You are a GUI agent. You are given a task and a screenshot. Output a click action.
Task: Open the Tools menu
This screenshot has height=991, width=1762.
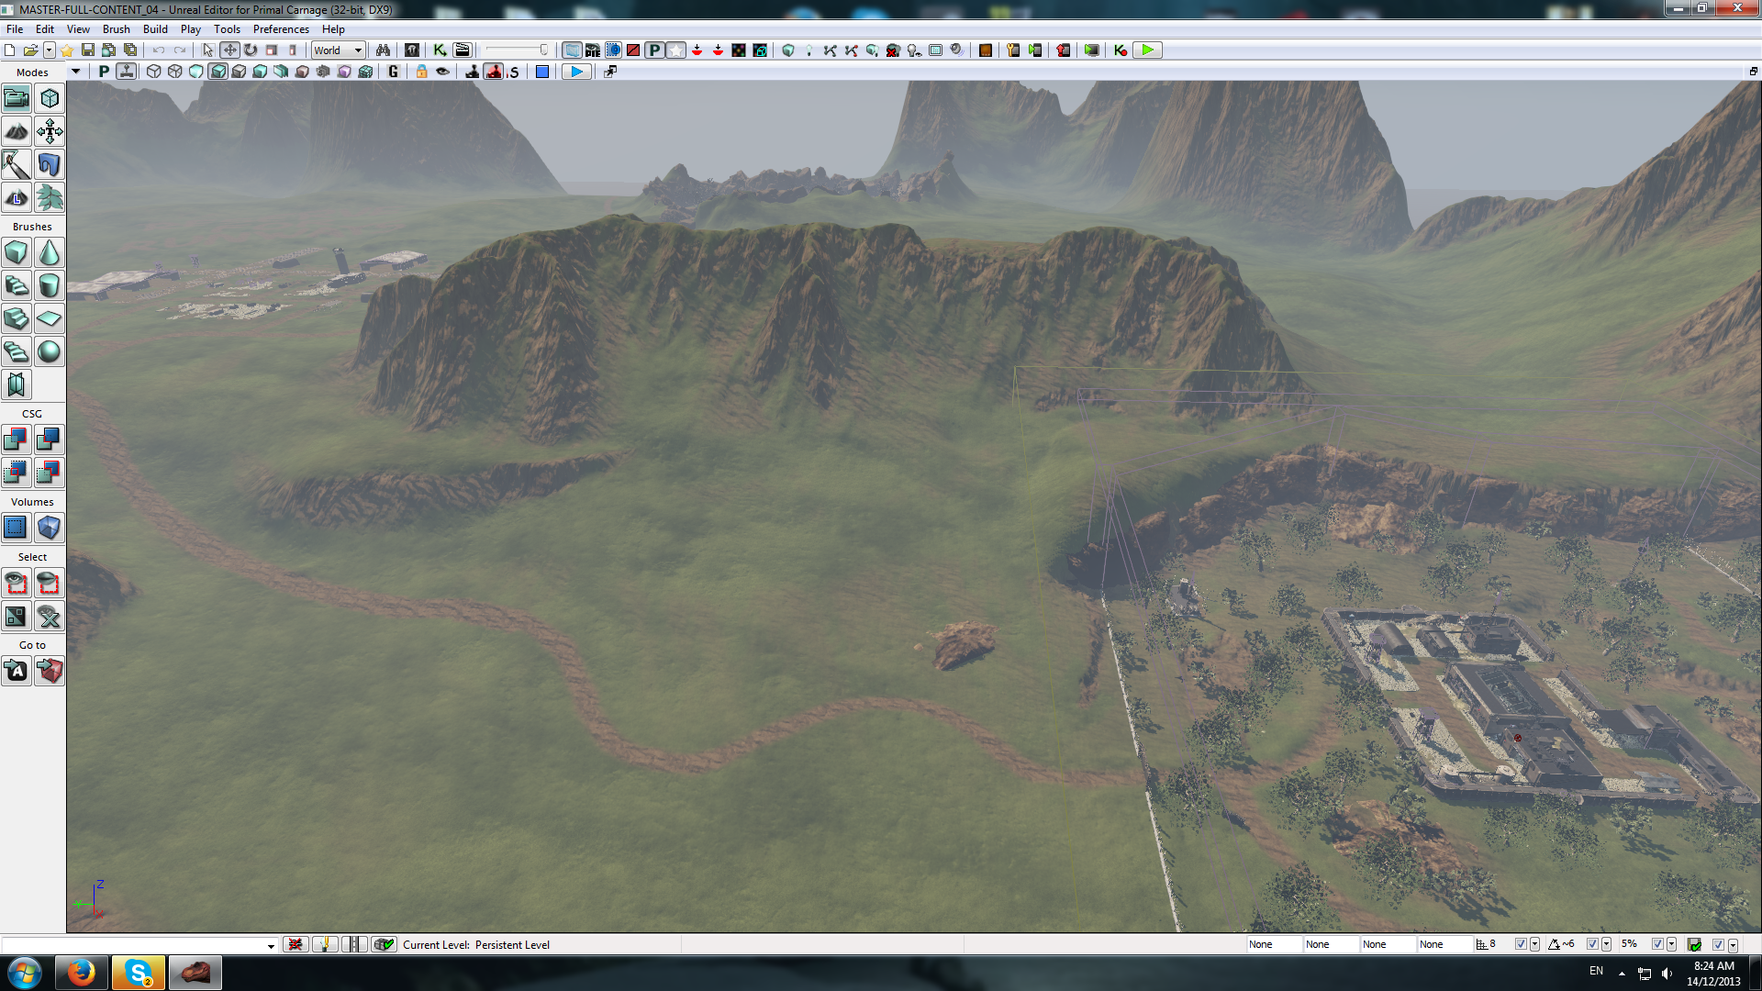(x=227, y=29)
